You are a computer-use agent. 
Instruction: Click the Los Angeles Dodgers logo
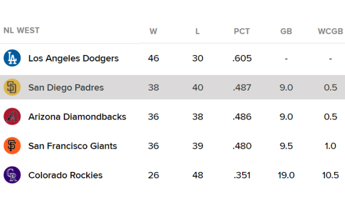point(12,58)
